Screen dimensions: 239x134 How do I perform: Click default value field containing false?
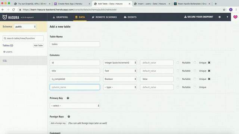click(x=157, y=79)
